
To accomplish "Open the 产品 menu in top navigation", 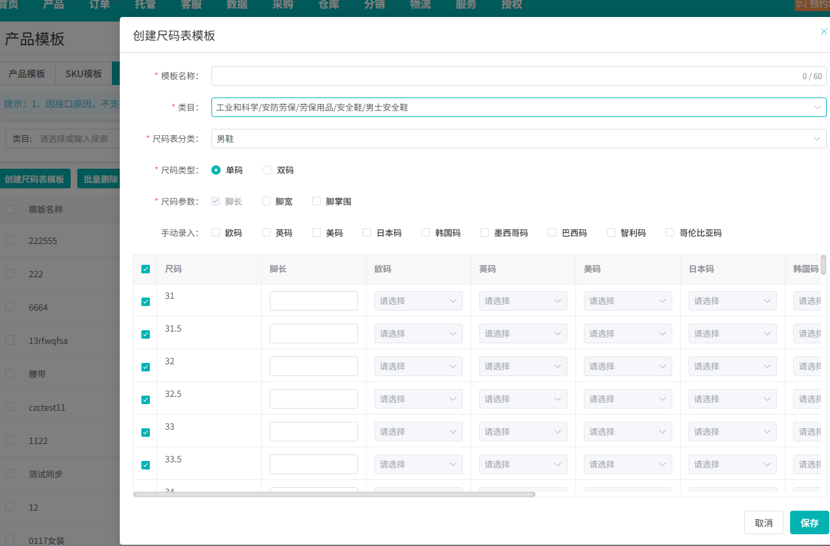I will click(x=54, y=5).
